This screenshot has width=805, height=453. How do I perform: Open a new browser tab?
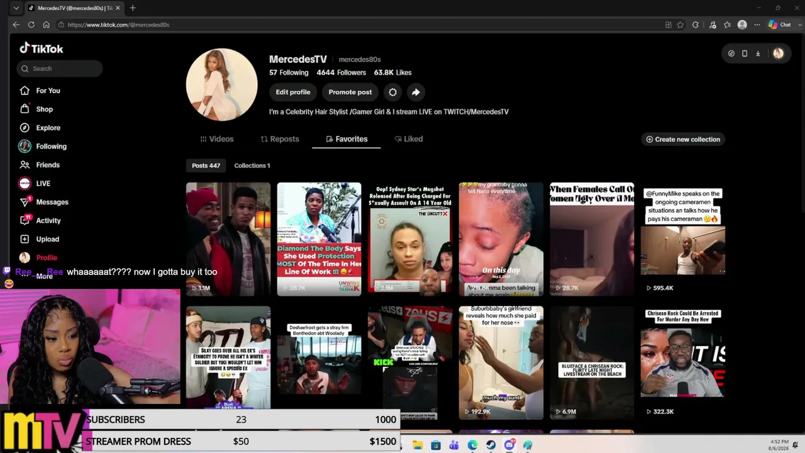coord(133,8)
